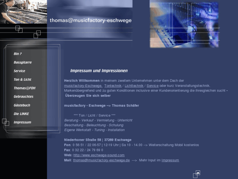The height and width of the screenshot is (179, 238).
Task: Click the 'Herzlich Willkommen' text
Action: point(82,80)
